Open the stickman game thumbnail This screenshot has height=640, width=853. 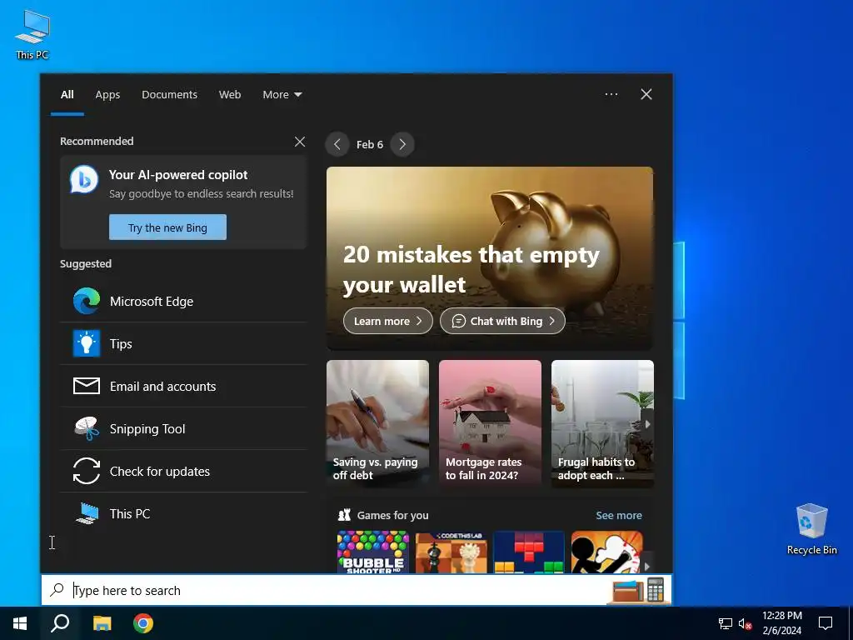tap(607, 552)
